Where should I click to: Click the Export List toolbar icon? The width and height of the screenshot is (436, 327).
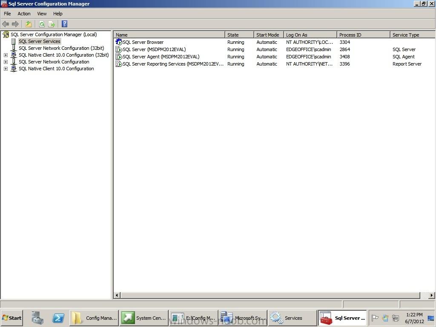(x=52, y=24)
